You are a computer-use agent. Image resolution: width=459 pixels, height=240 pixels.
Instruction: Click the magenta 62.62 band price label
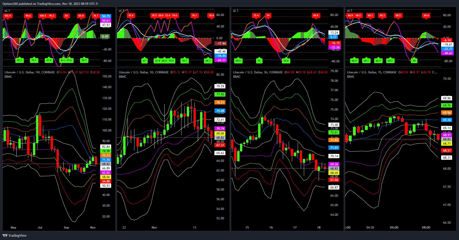106,173
